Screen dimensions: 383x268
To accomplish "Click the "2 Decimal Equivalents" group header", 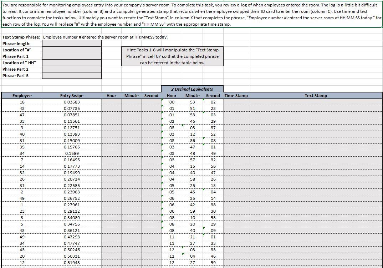I will [x=192, y=89].
